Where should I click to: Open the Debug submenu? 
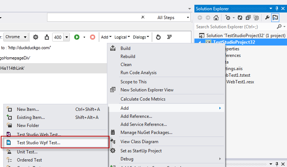[166, 159]
